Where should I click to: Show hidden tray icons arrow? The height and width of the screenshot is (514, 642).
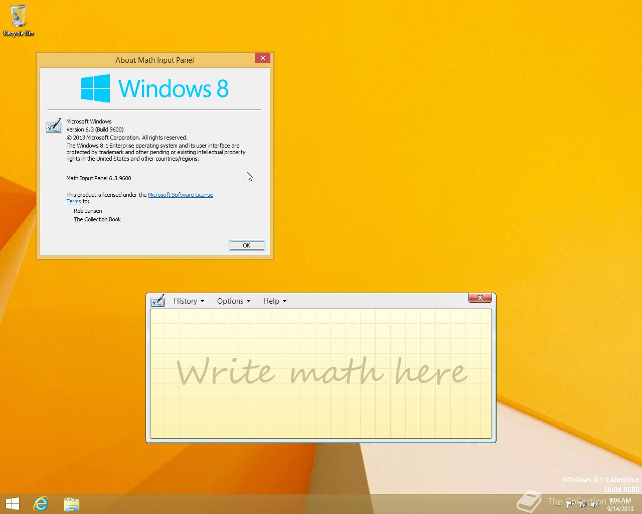(558, 504)
